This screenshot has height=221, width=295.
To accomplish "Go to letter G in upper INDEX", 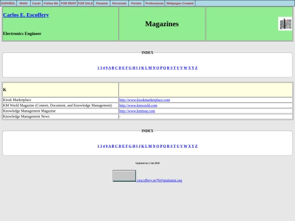I will click(x=130, y=68).
